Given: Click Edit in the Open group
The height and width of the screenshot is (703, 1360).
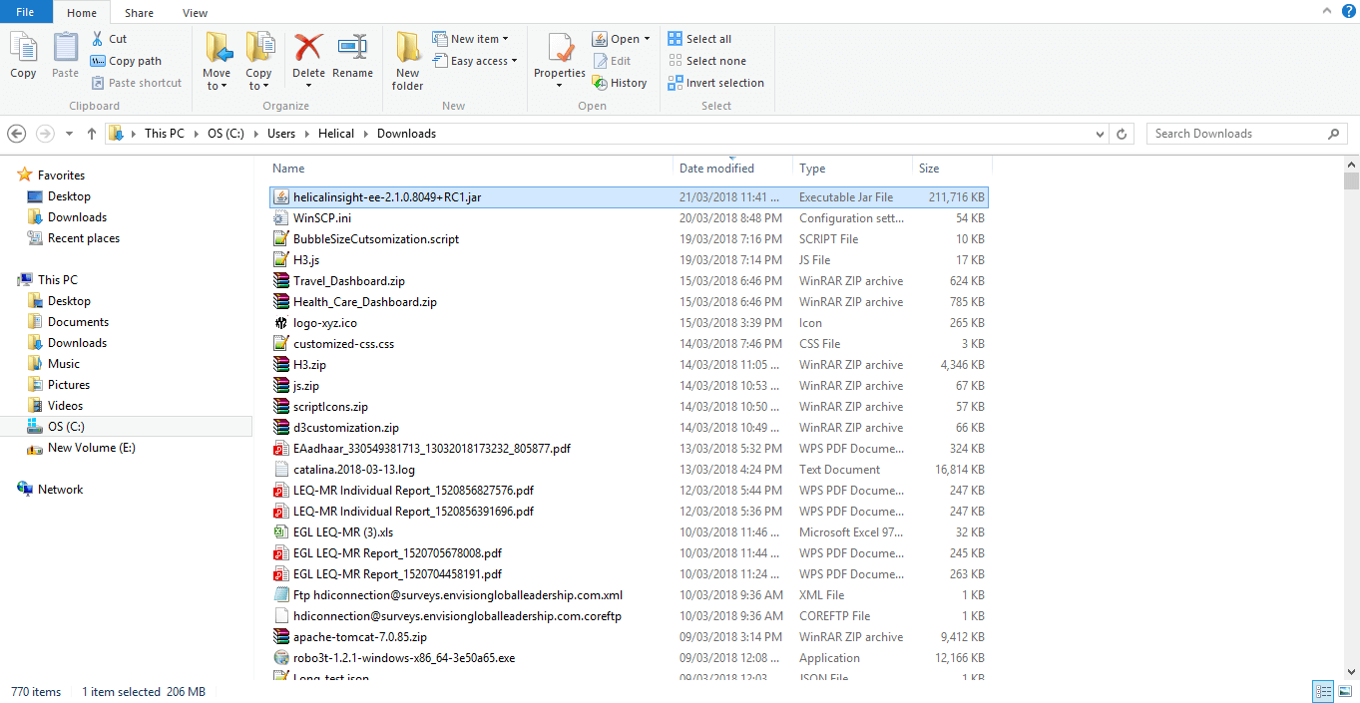Looking at the screenshot, I should click(613, 61).
